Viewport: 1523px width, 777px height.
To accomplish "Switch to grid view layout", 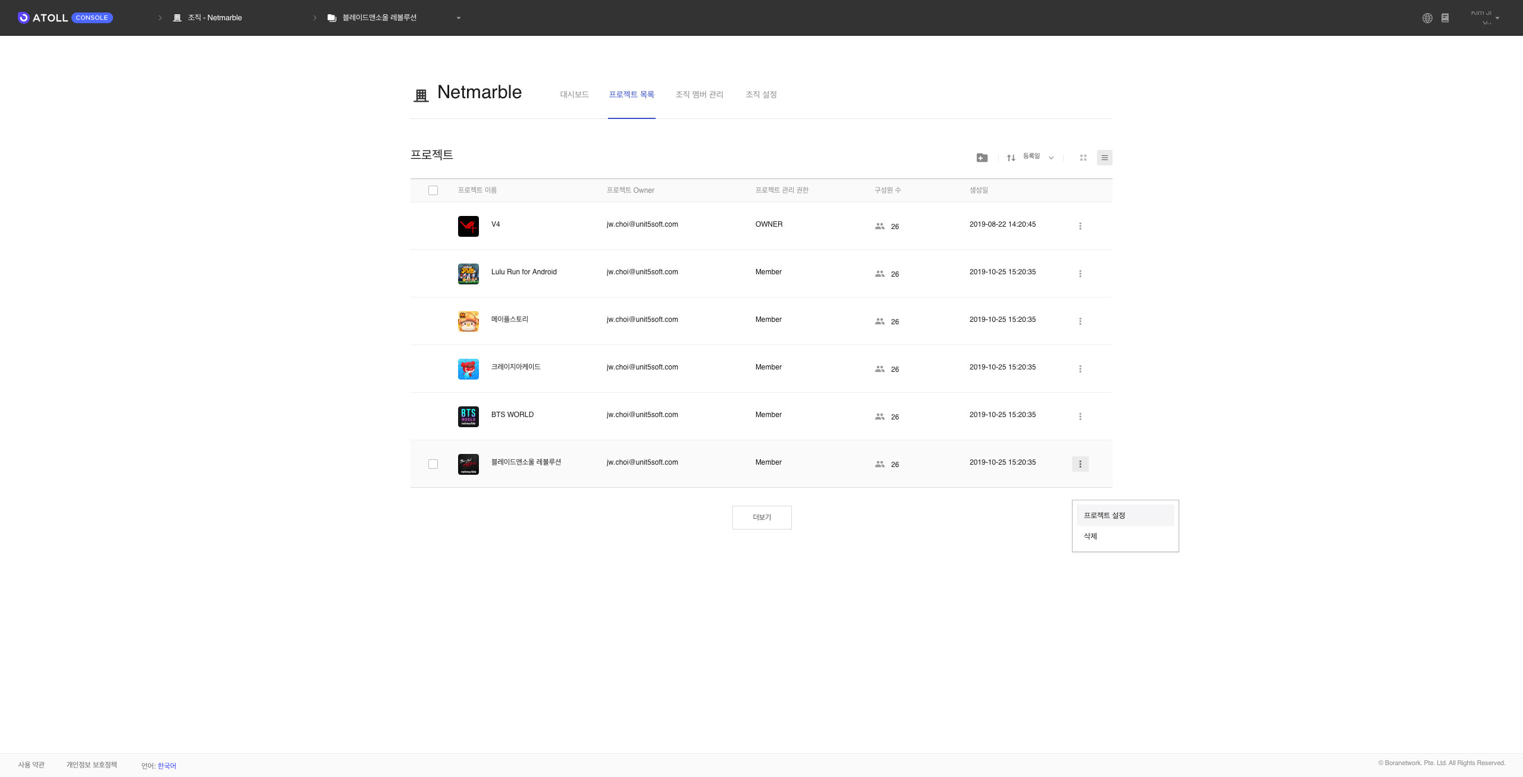I will click(x=1083, y=158).
